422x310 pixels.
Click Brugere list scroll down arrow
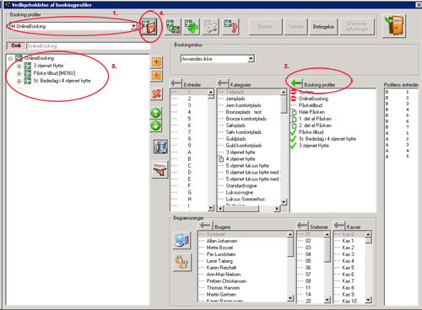[x=290, y=298]
